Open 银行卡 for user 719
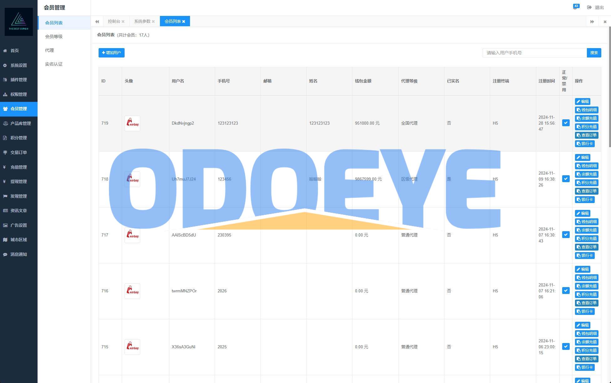 585,144
